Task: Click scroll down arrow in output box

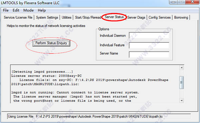Action: [x=182, y=101]
